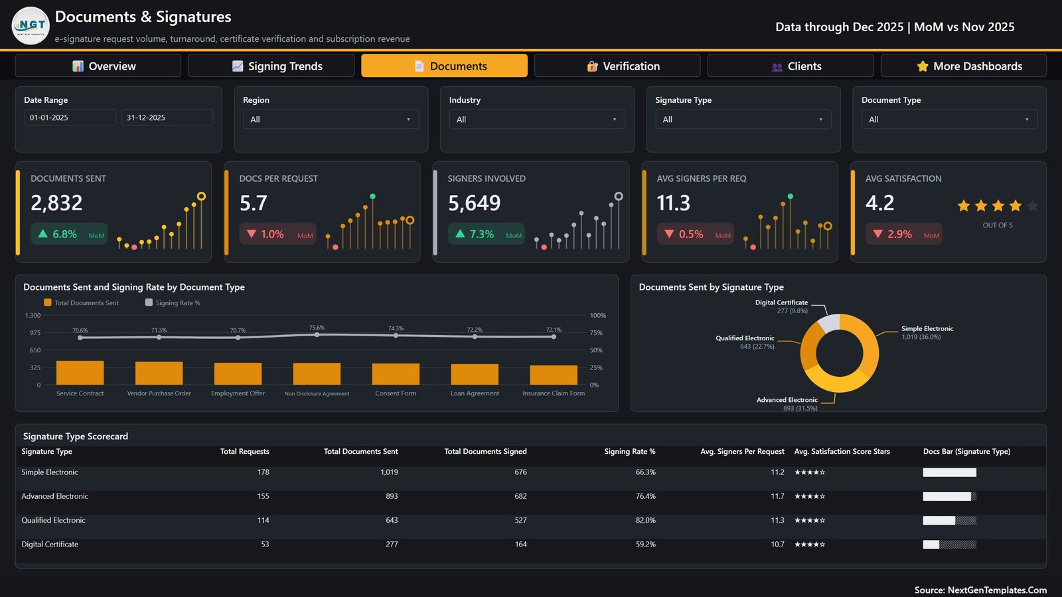This screenshot has width=1062, height=597.
Task: Click the More Dashboards star icon
Action: (923, 66)
